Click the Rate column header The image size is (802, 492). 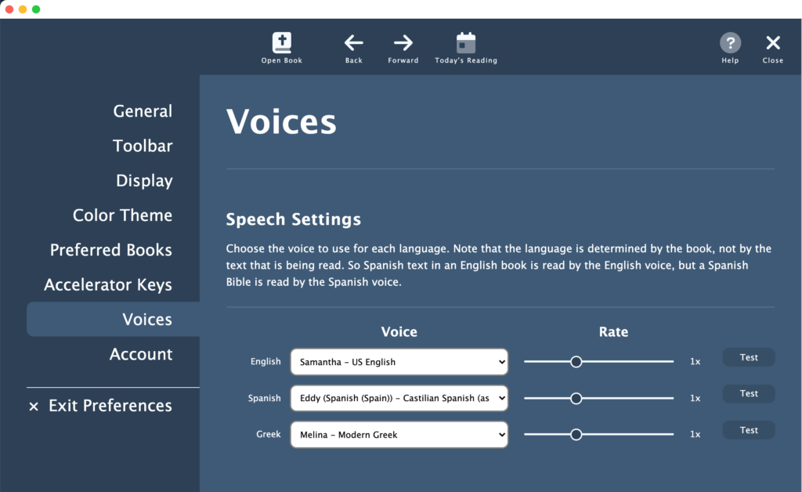[613, 332]
